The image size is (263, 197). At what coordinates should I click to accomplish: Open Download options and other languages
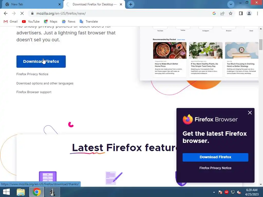pyautogui.click(x=45, y=83)
